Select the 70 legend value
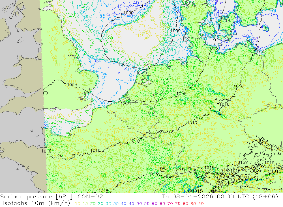 [x=170, y=204]
